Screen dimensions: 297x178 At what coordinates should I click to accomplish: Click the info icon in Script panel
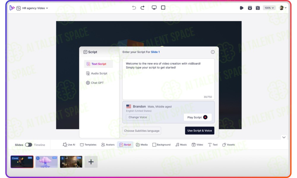213,52
